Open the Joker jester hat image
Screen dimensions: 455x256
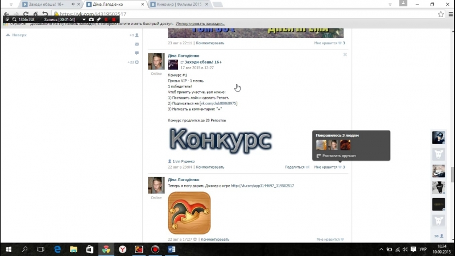[x=189, y=213]
